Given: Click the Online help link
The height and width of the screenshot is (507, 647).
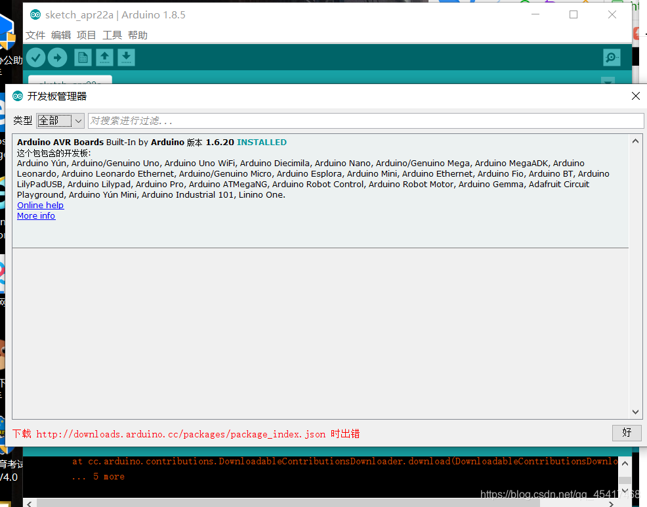Looking at the screenshot, I should (x=40, y=205).
